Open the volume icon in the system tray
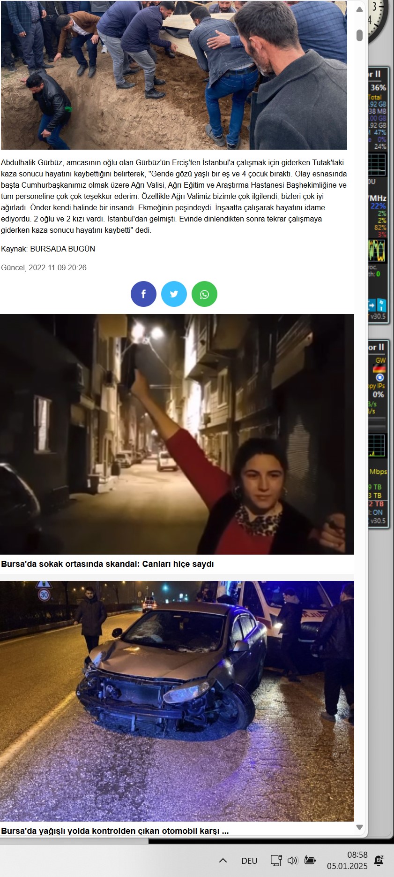This screenshot has height=877, width=394. [x=293, y=860]
